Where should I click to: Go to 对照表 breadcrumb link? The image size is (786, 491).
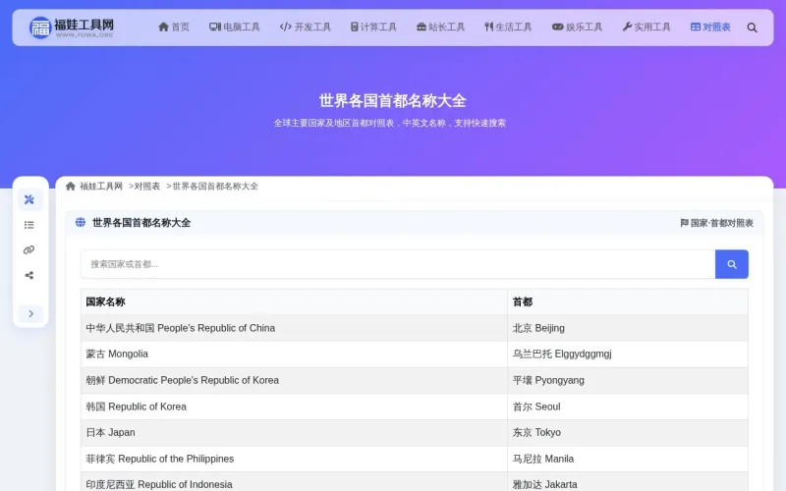146,187
